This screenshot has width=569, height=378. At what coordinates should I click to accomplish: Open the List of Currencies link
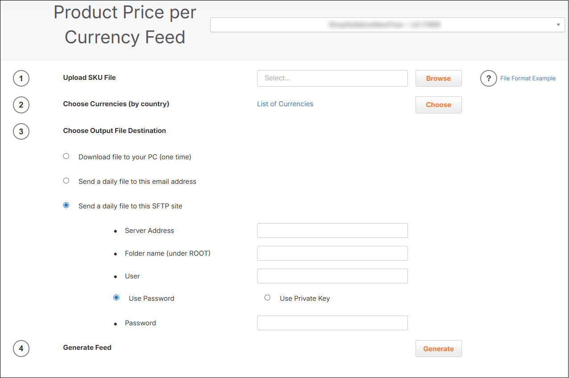[x=285, y=104]
